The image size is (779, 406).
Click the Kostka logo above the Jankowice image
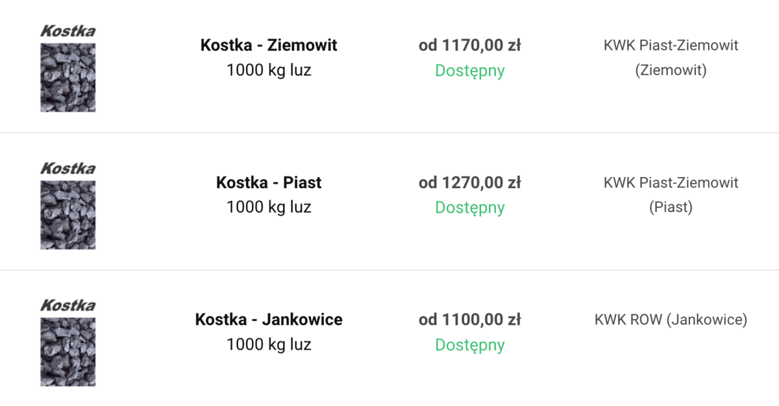point(68,305)
